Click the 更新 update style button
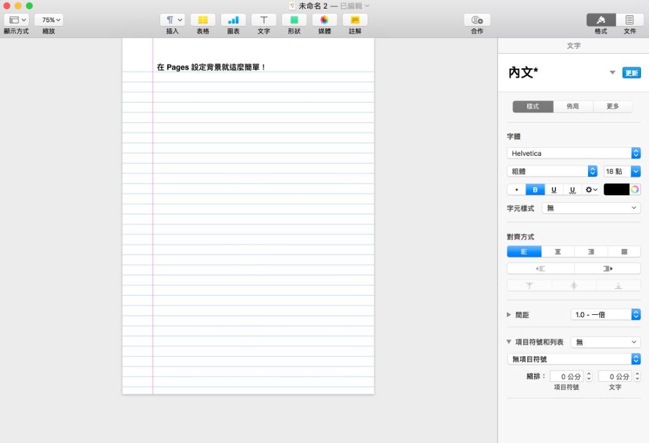The height and width of the screenshot is (443, 649). tap(632, 73)
